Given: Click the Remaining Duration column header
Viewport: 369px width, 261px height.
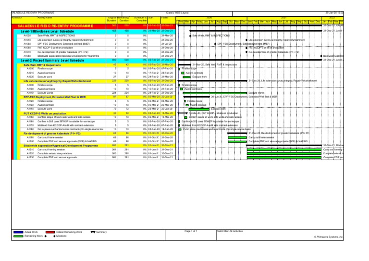Looking at the screenshot, I should click(123, 19).
